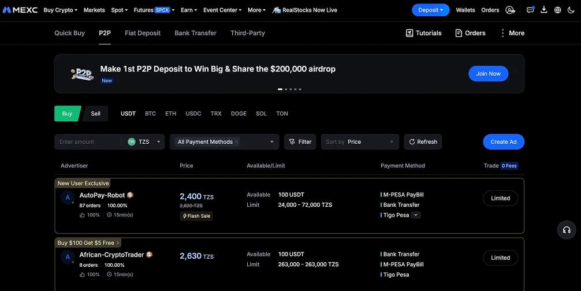Click the Flash Sale tag
The image size is (581, 291).
click(196, 216)
